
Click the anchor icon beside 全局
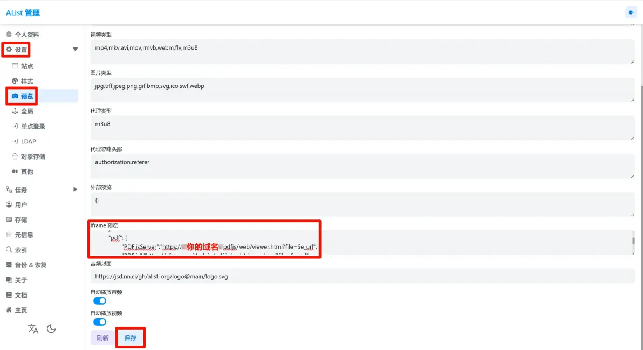click(x=15, y=111)
